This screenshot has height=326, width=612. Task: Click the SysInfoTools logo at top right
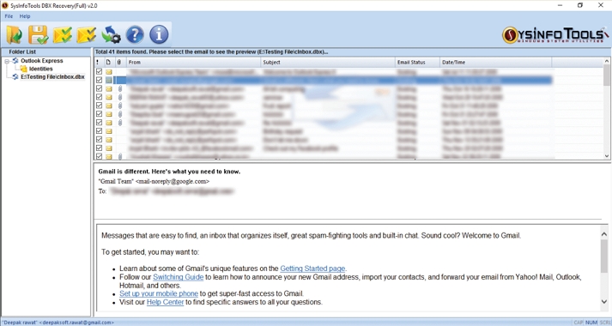pos(555,35)
